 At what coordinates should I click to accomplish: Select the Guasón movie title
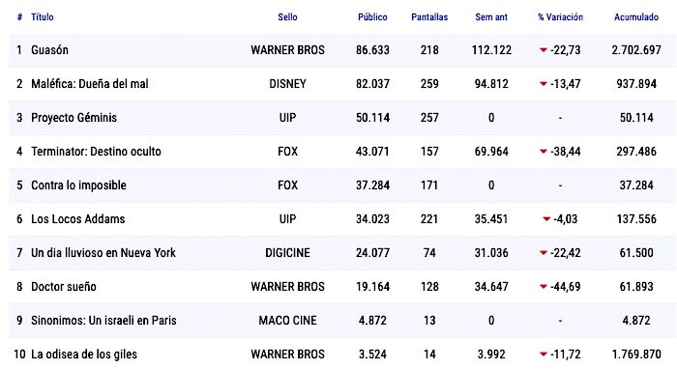(49, 50)
